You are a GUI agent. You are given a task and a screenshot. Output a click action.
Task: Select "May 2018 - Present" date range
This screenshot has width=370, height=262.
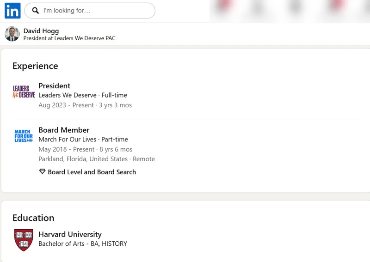pos(67,149)
